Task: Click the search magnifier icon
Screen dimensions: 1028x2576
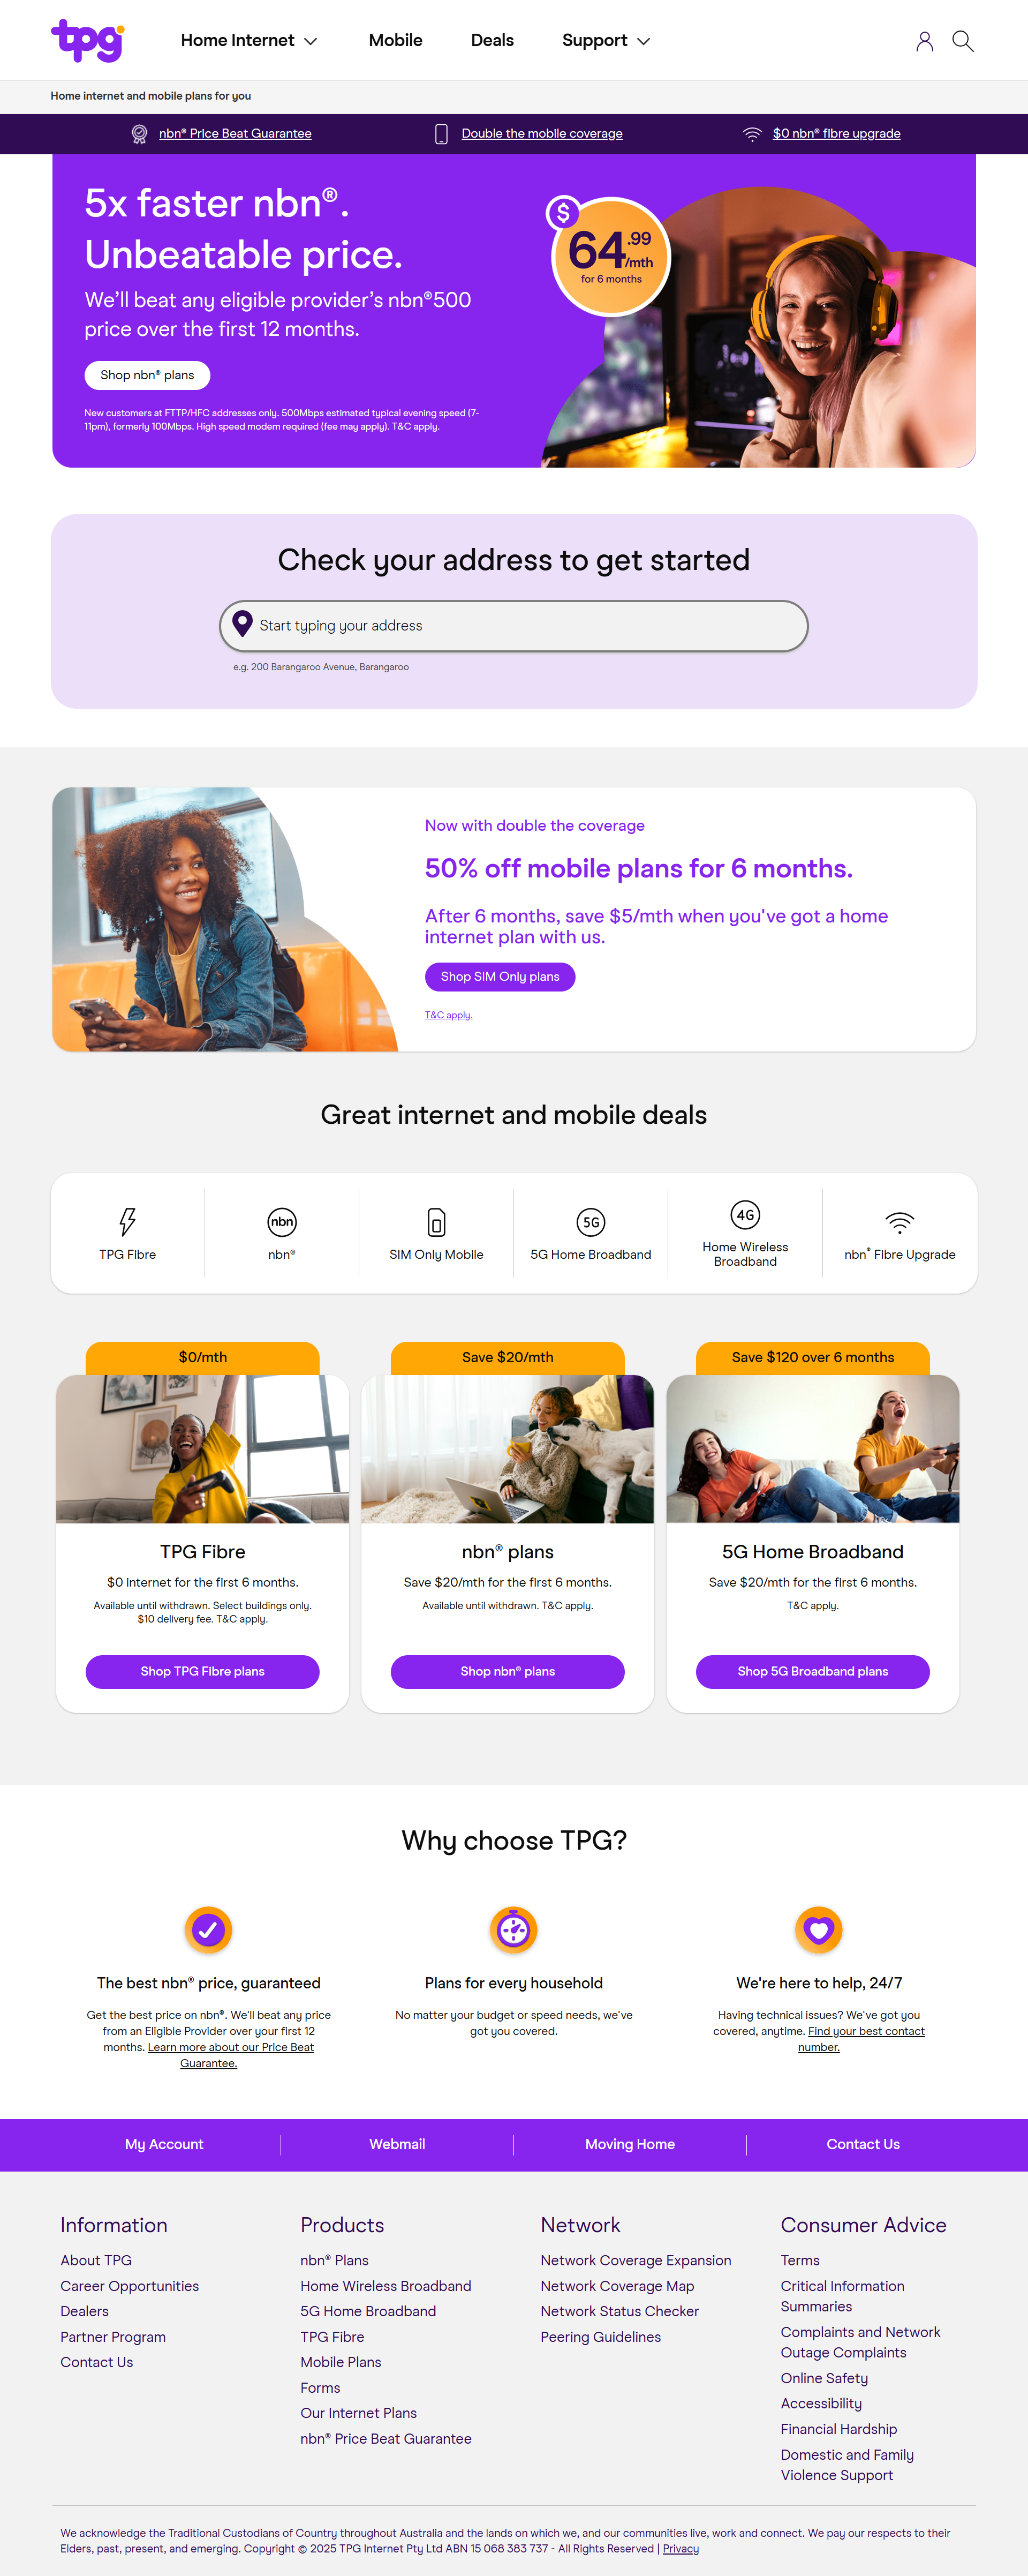Action: [x=962, y=41]
